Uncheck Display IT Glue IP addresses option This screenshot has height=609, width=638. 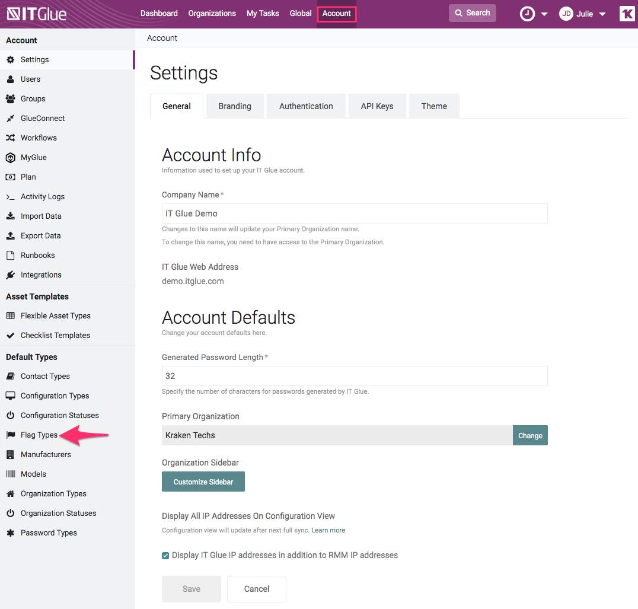coord(165,555)
